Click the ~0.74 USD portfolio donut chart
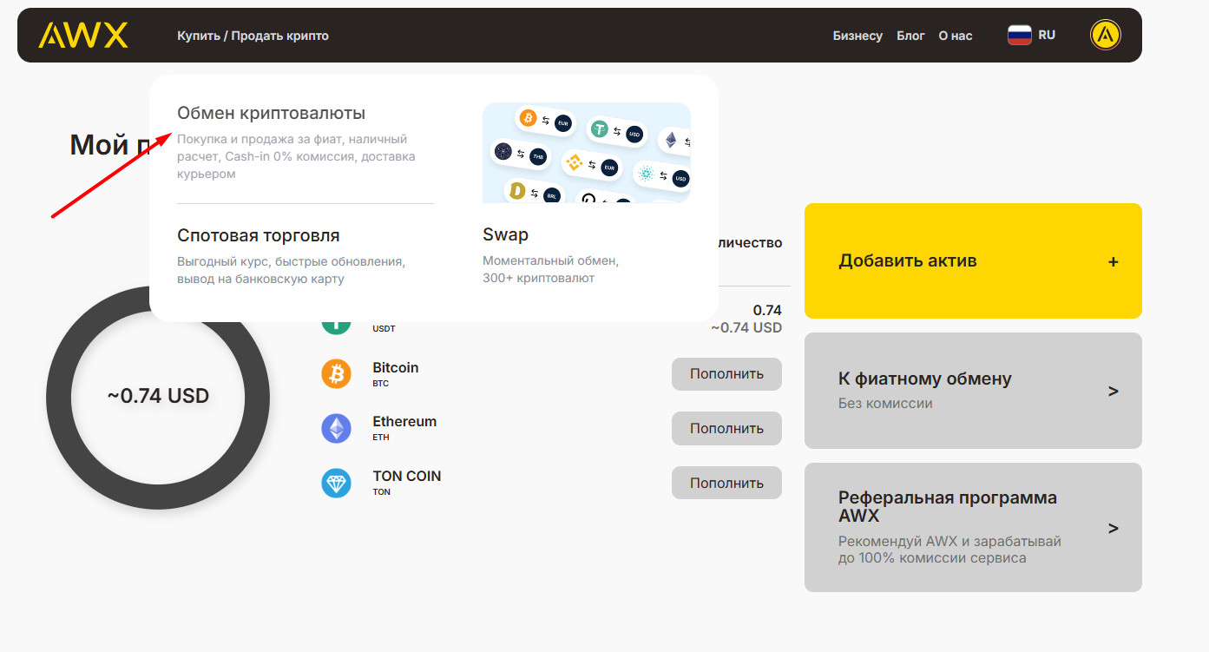The image size is (1209, 652). pos(158,397)
